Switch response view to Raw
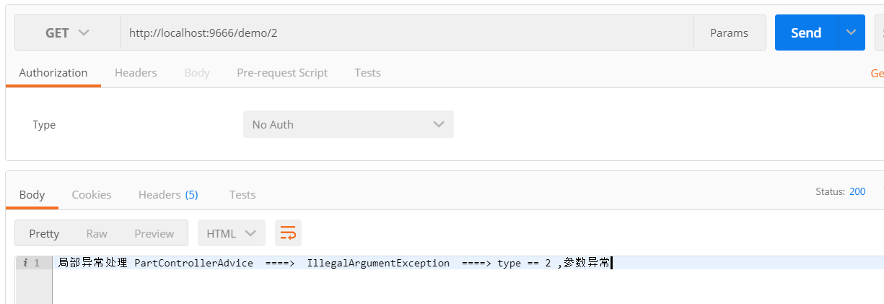 tap(97, 233)
